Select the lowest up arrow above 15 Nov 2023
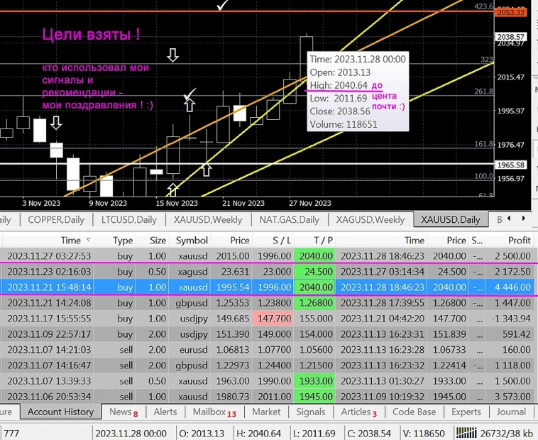Image resolution: width=538 pixels, height=440 pixels. (173, 189)
